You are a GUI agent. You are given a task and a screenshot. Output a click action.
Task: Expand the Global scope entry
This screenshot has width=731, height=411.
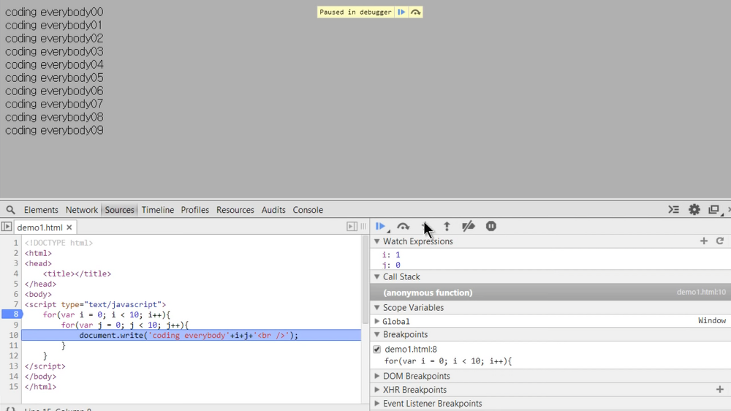[377, 321]
